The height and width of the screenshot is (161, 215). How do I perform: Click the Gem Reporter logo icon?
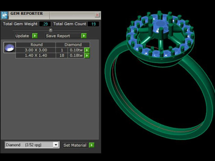tap(4, 15)
